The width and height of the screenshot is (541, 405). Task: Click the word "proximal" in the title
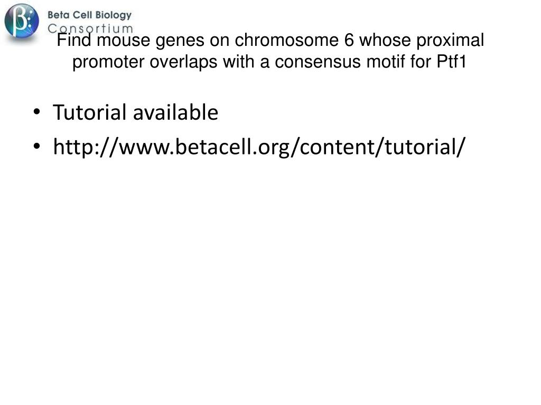(450, 41)
